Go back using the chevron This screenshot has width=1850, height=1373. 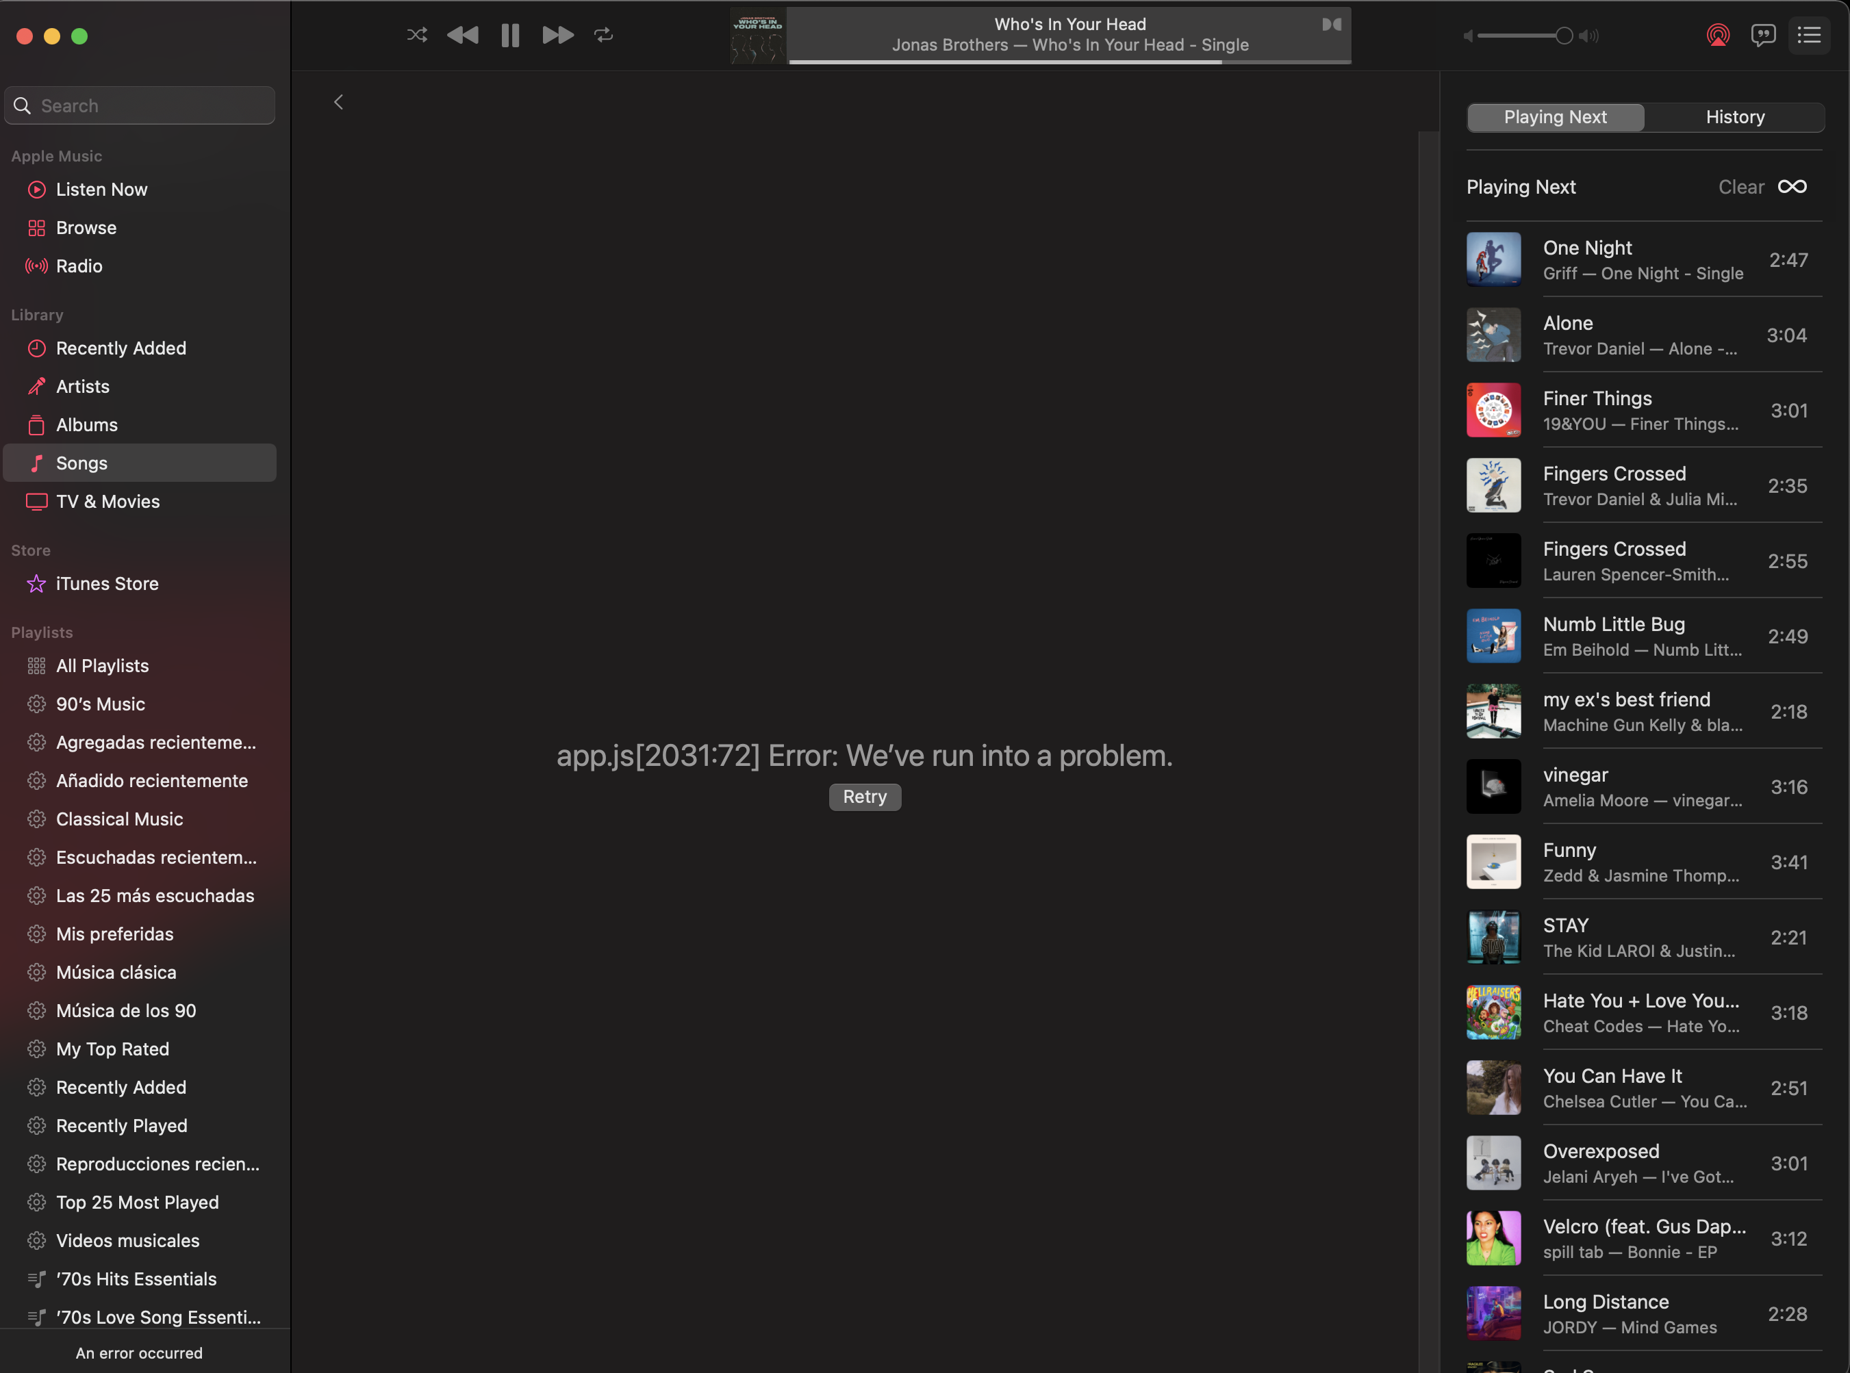tap(338, 102)
